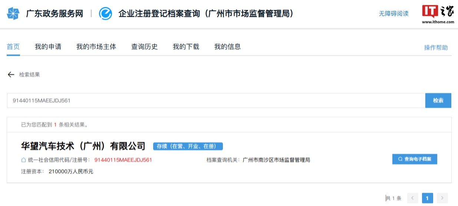Screen dimensions: 458x206
Task: Go to the 我的下载 tab
Action: pyautogui.click(x=186, y=47)
